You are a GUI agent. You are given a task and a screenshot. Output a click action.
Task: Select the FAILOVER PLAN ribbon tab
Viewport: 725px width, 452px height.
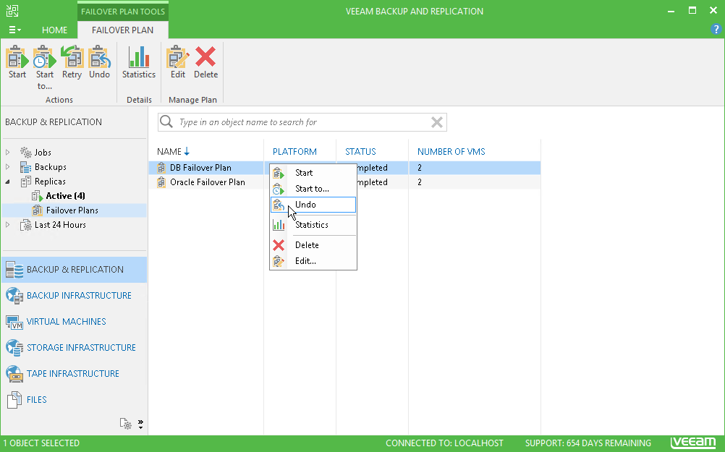tap(122, 30)
